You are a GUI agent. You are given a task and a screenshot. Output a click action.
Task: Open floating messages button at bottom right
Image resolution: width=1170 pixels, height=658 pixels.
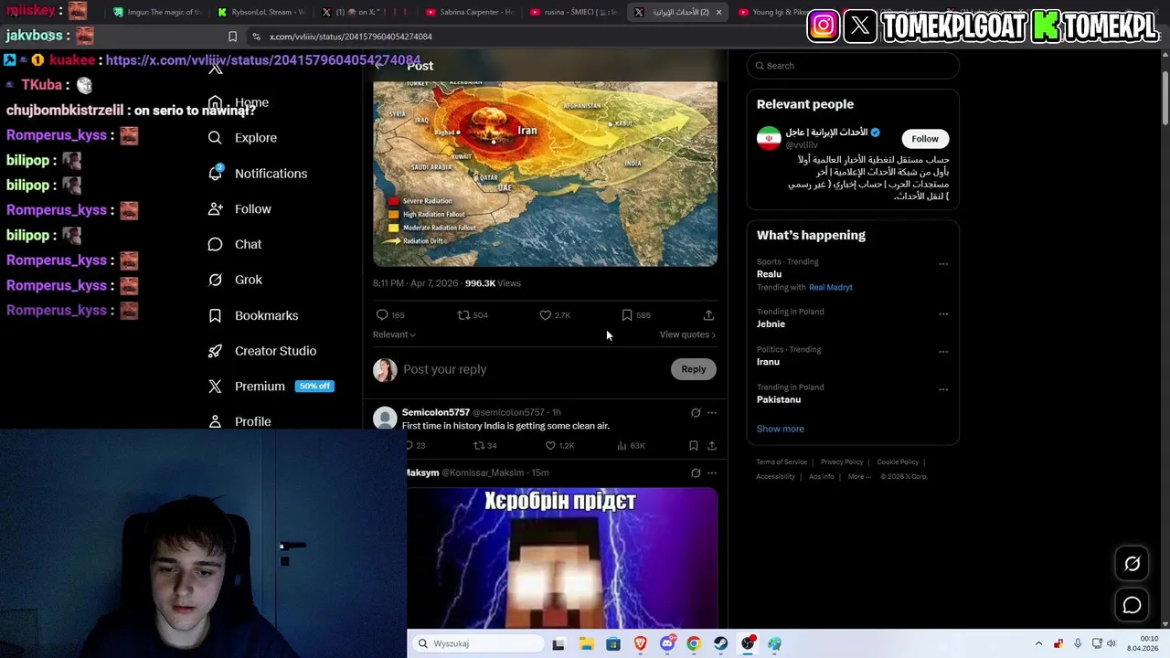click(1132, 605)
